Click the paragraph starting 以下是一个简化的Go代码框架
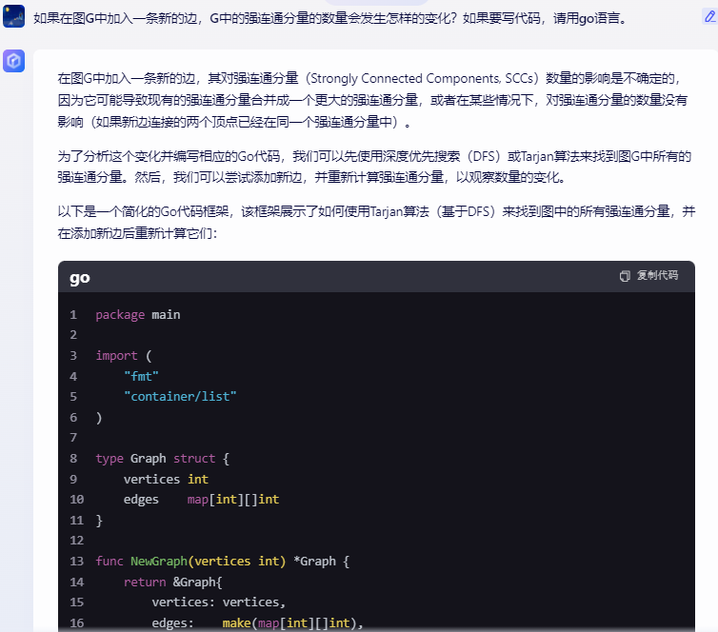Screen dimensions: 718x632 [375, 222]
